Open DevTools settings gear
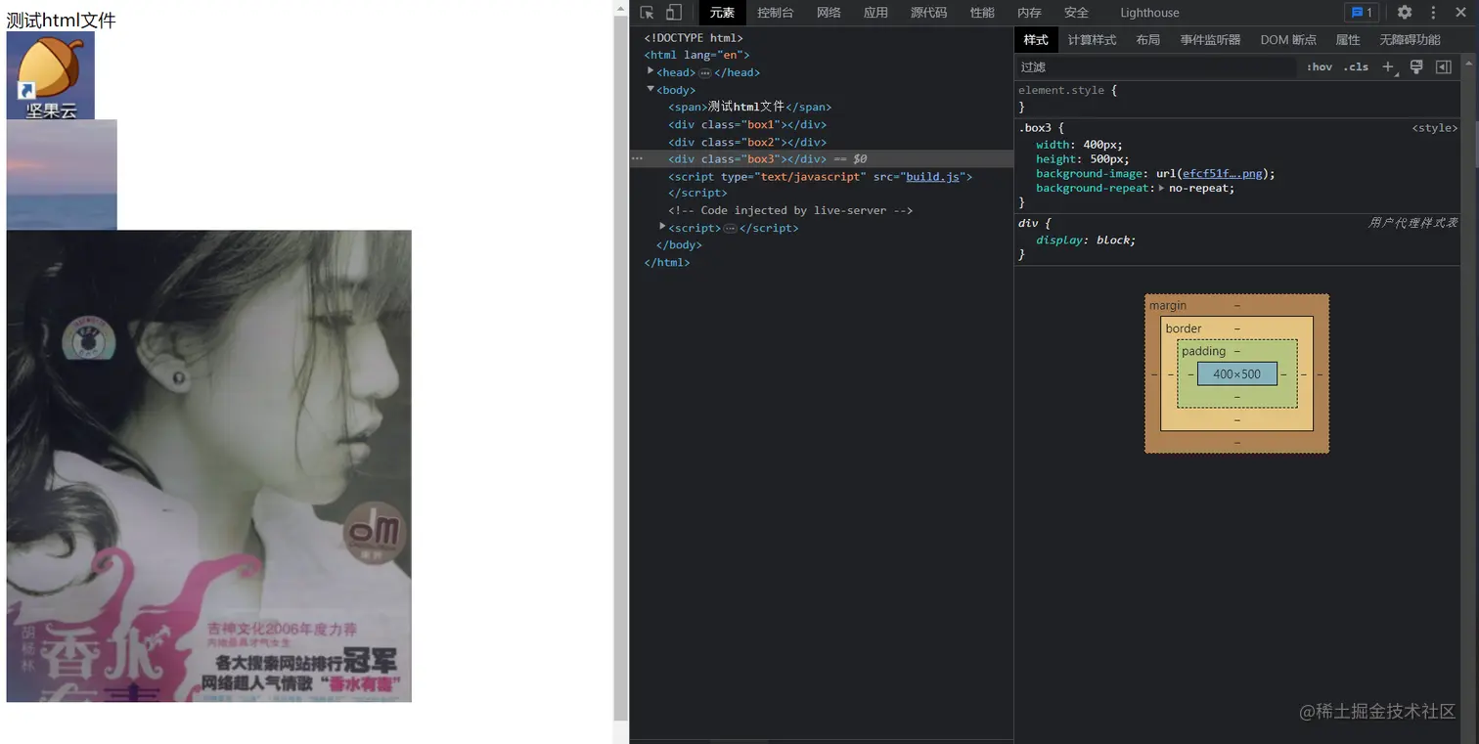Viewport: 1479px width, 744px height. pos(1405,13)
